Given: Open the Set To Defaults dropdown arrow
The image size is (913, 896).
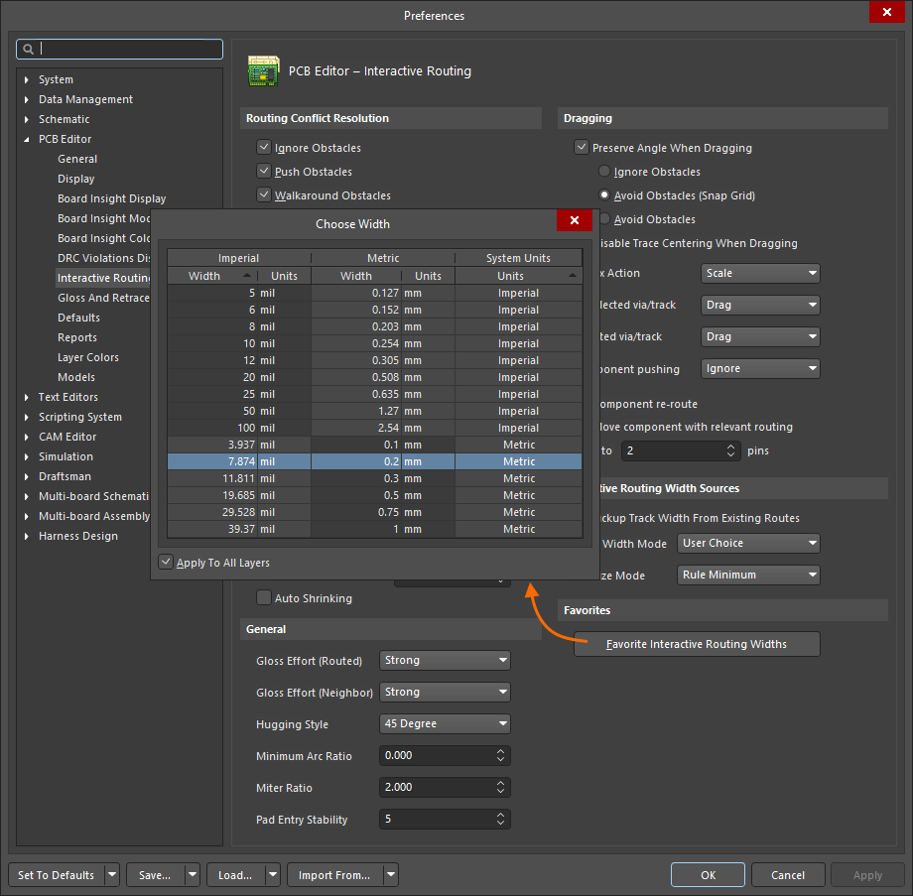Looking at the screenshot, I should point(112,875).
